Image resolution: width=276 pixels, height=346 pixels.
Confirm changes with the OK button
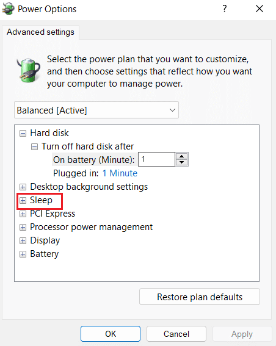(x=111, y=334)
